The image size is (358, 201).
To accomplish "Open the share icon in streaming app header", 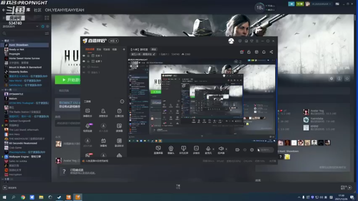I will point(271,52).
